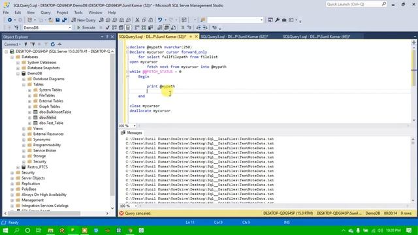Click the navigate backward arrow icon
Viewport: 418px width, 235px height.
pos(10,20)
